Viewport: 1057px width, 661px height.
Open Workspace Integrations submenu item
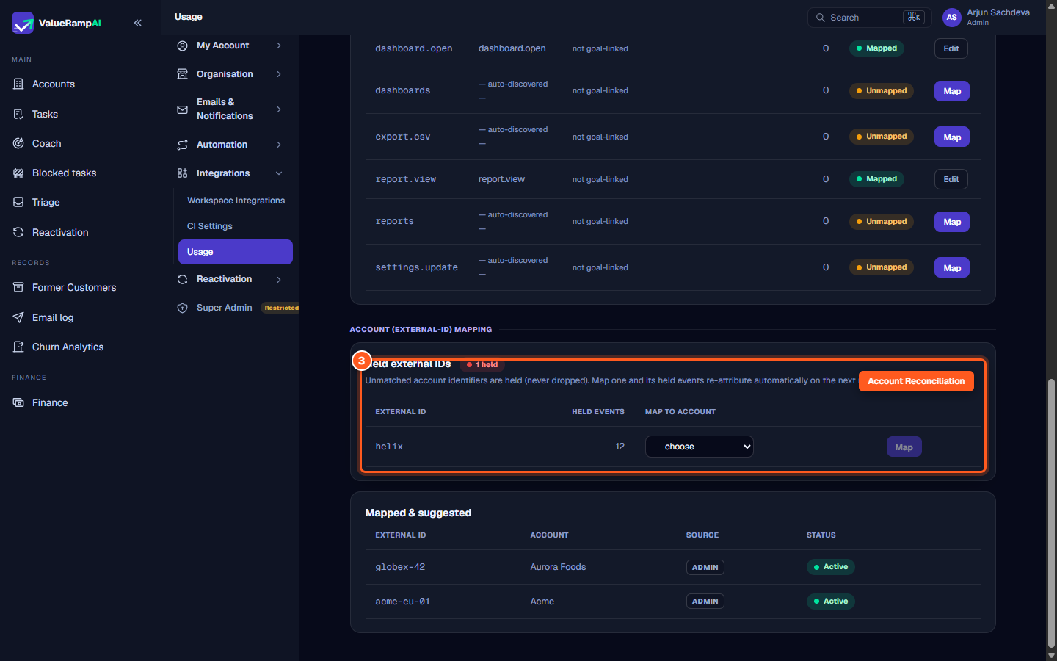click(236, 201)
